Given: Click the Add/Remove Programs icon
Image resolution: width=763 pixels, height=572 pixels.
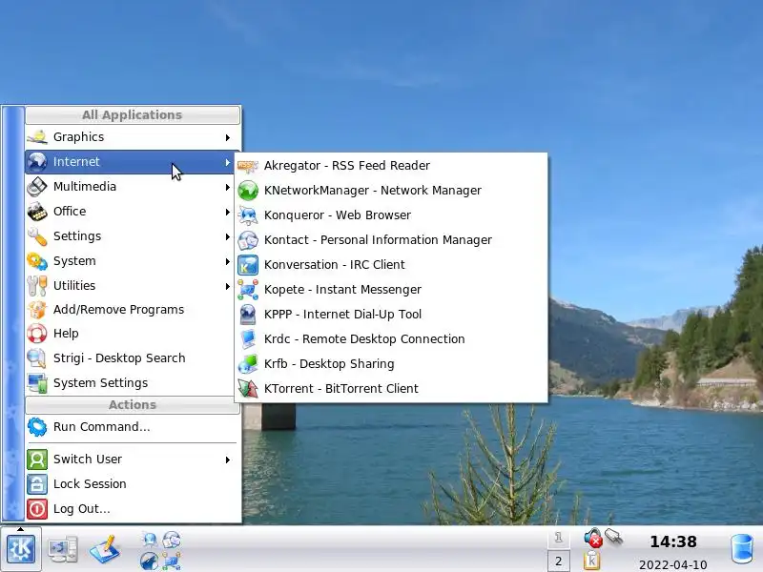Looking at the screenshot, I should point(37,310).
